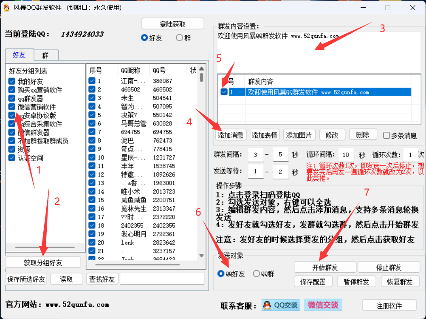Viewport: 426px width, 319px height.
Task: Click the 循环间隔 seconds field
Action: (346, 154)
